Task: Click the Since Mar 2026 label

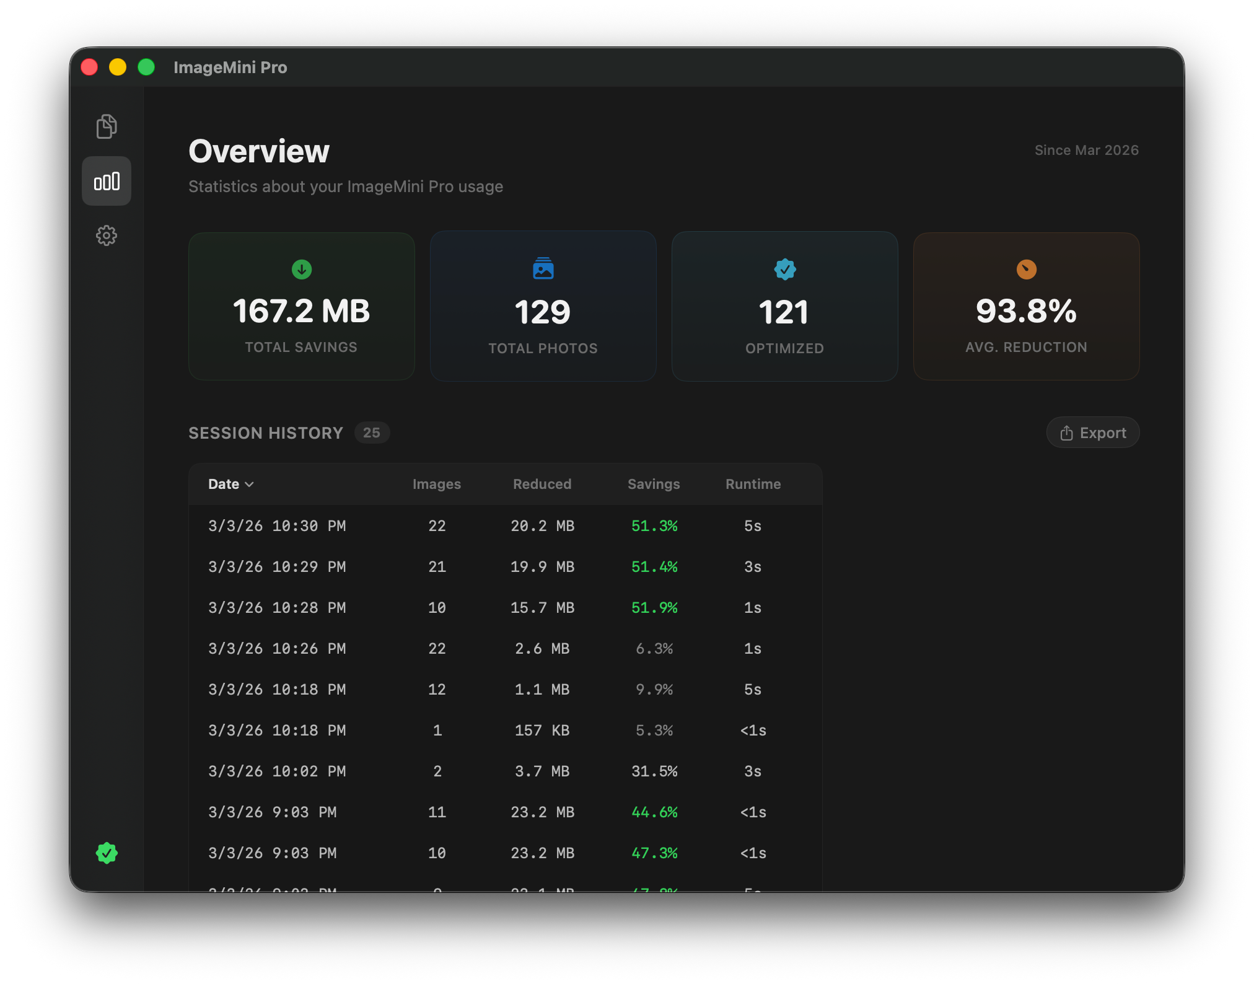Action: [x=1086, y=149]
